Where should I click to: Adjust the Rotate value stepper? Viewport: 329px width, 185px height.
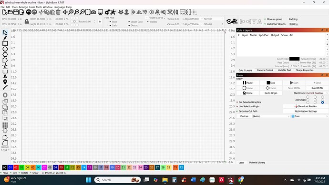coord(95,21)
